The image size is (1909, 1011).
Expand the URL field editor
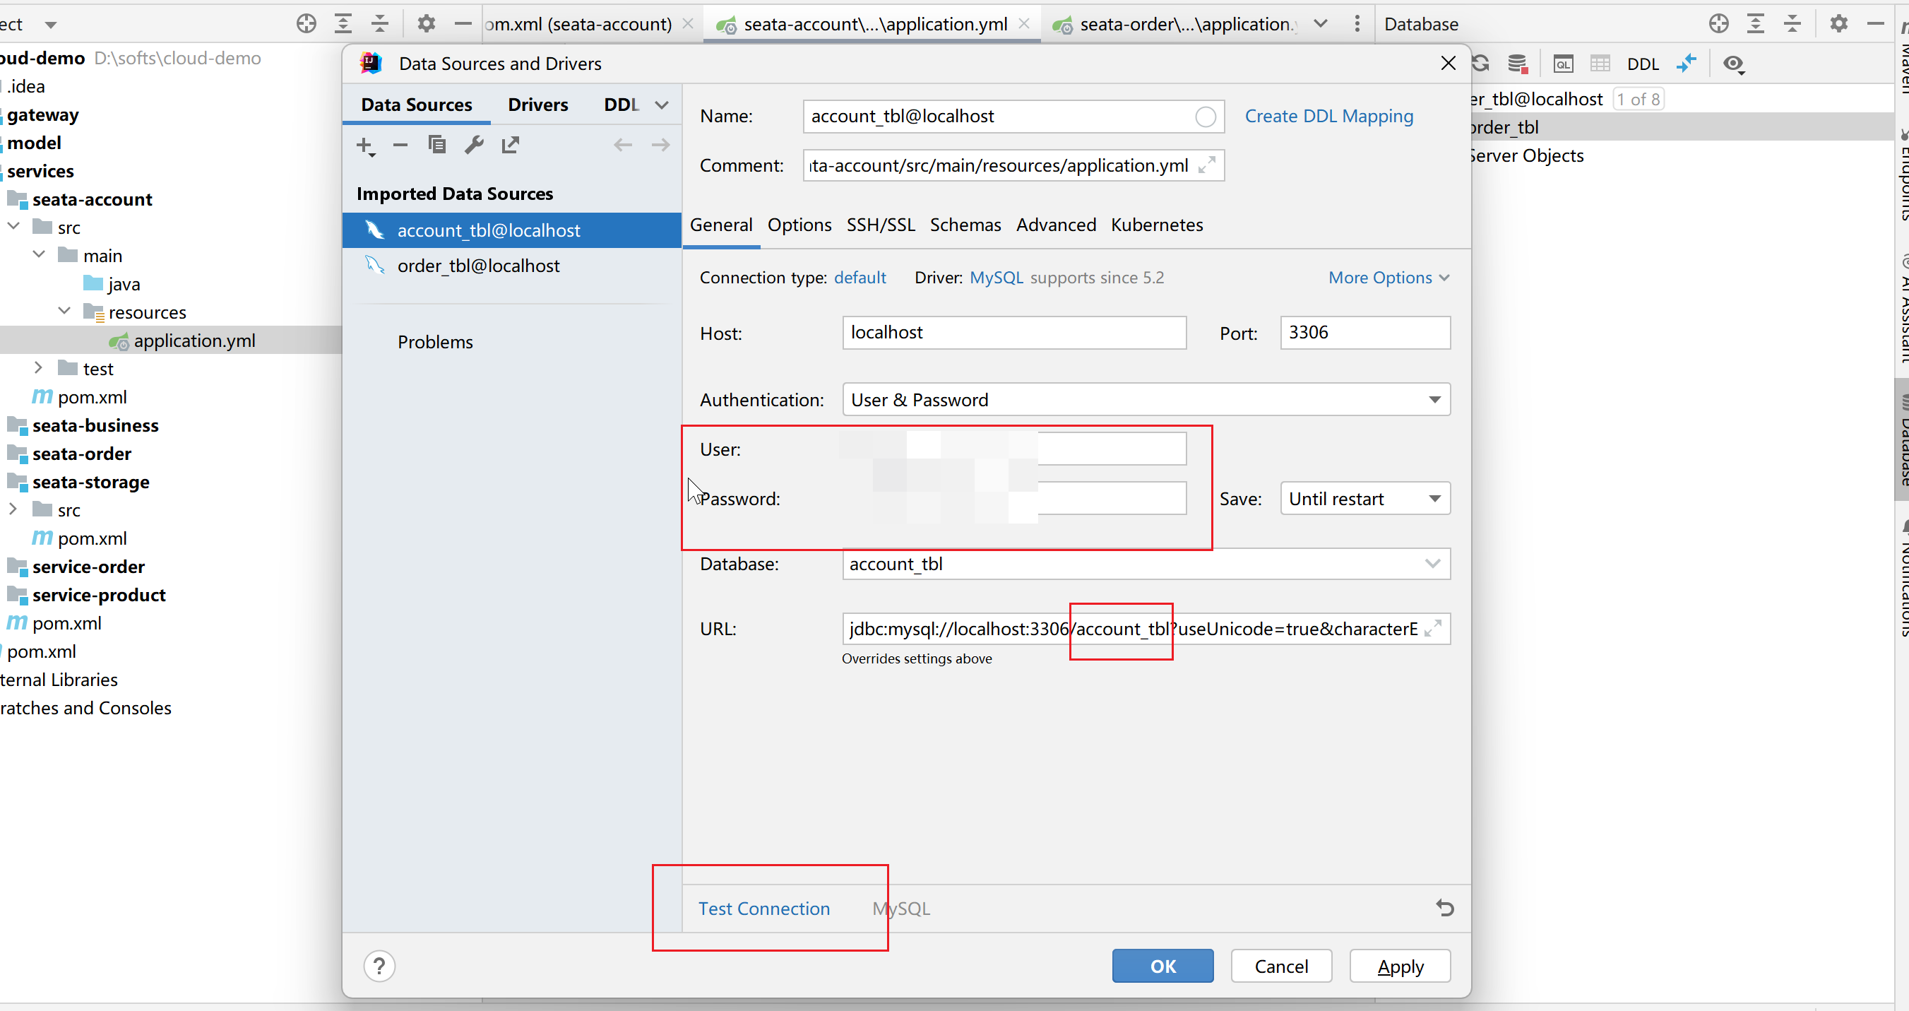coord(1433,629)
